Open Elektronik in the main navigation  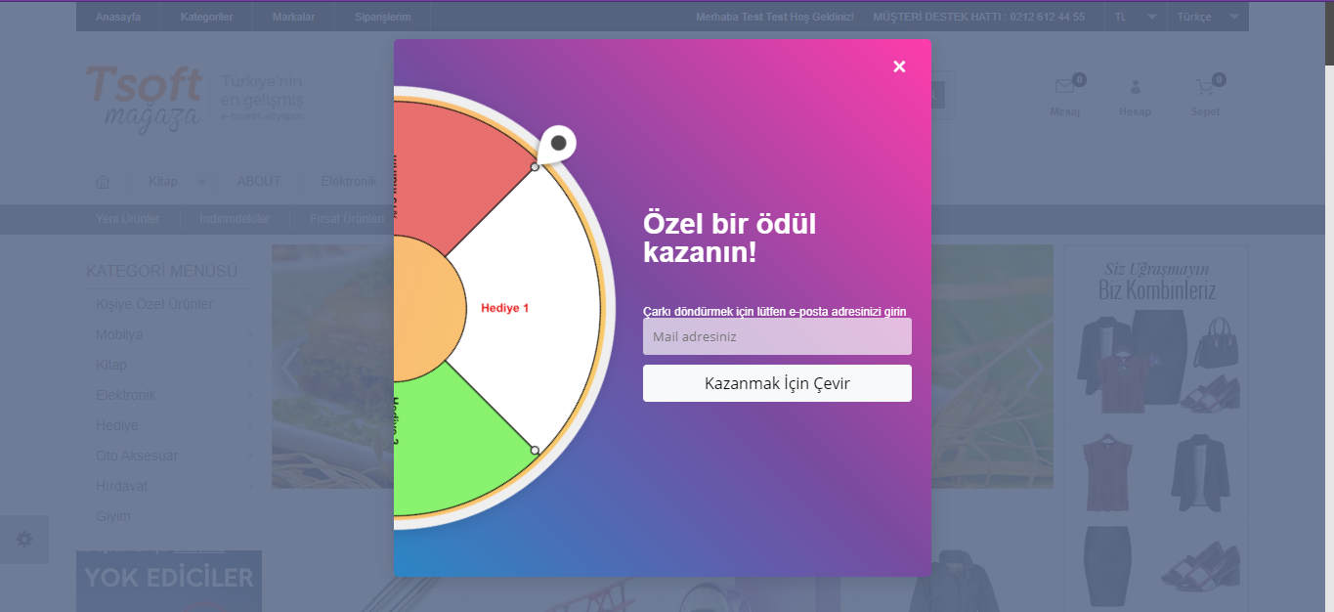[x=349, y=181]
